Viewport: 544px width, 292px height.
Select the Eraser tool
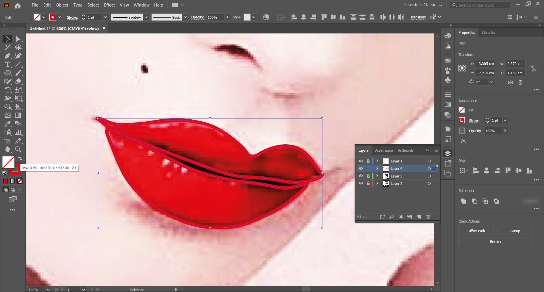point(18,81)
